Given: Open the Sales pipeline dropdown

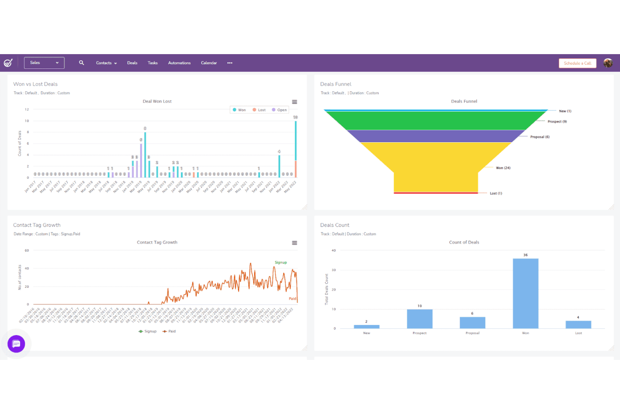Looking at the screenshot, I should coord(44,62).
